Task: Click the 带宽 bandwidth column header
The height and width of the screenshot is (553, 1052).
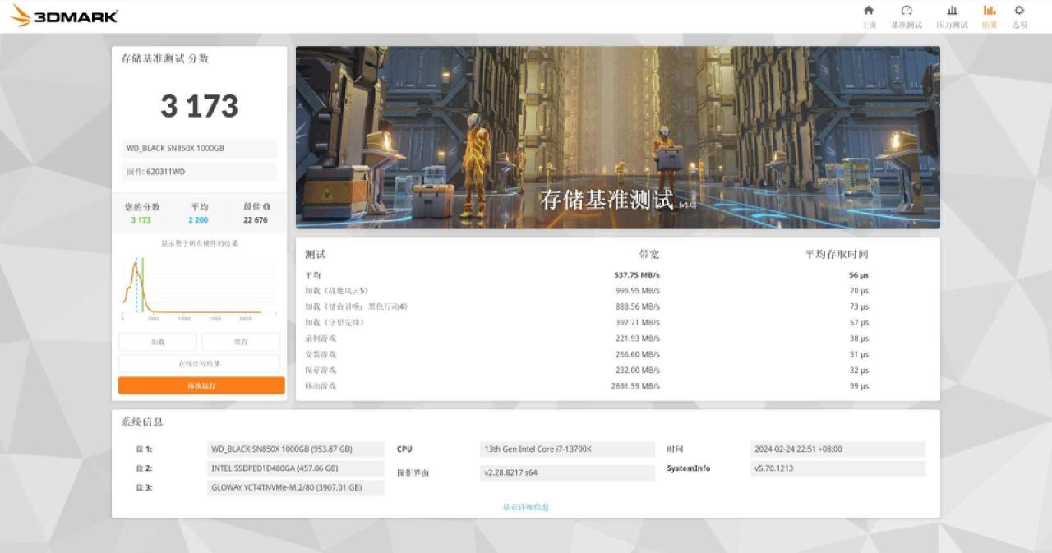Action: [x=649, y=255]
